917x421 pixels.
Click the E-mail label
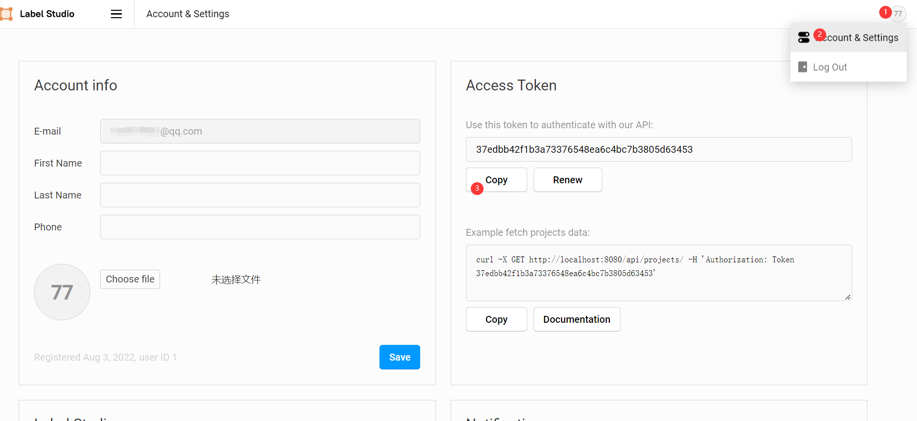click(x=48, y=131)
